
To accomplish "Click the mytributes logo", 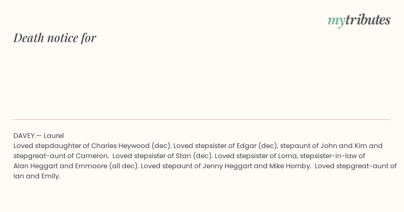I will pyautogui.click(x=359, y=20).
